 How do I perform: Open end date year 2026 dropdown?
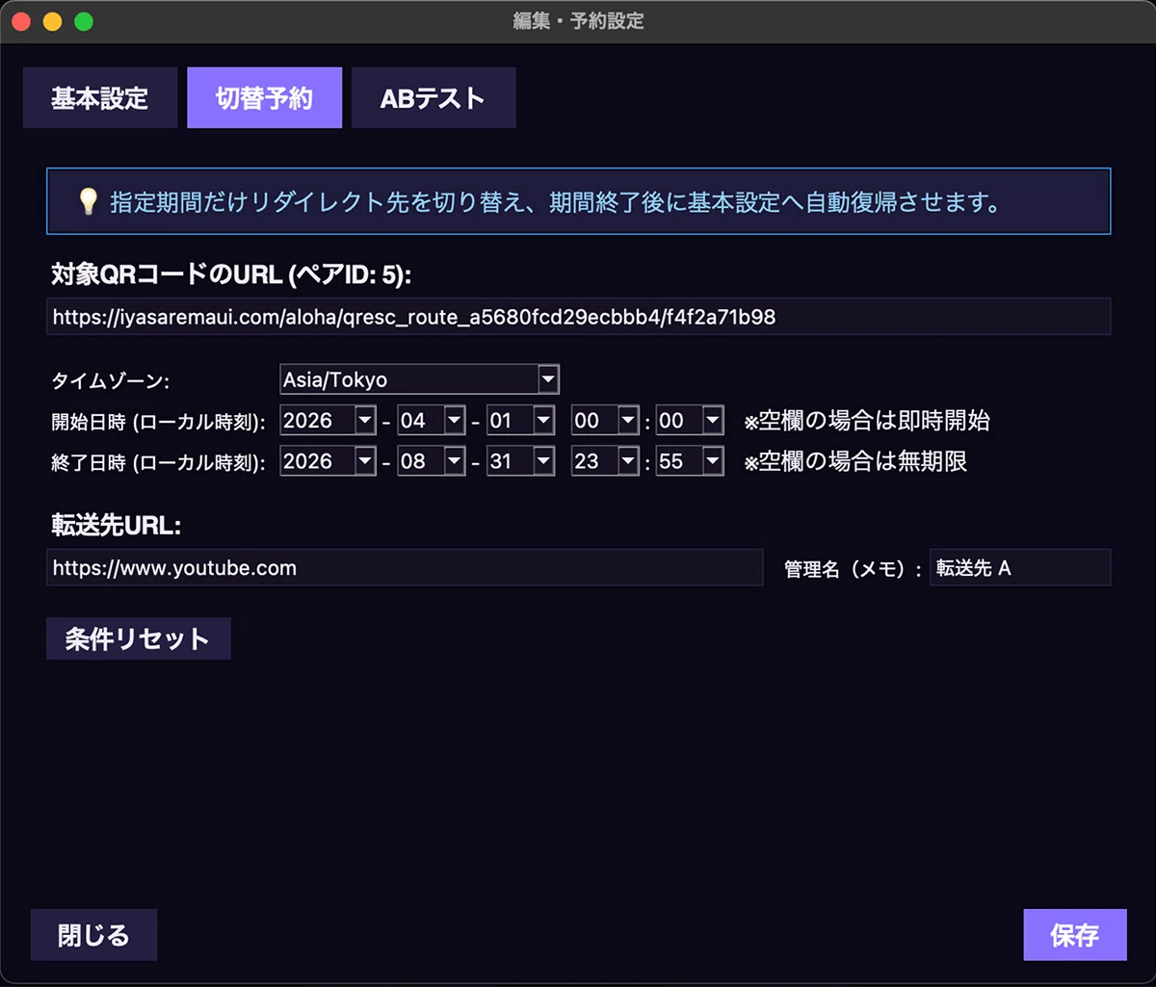pyautogui.click(x=328, y=461)
